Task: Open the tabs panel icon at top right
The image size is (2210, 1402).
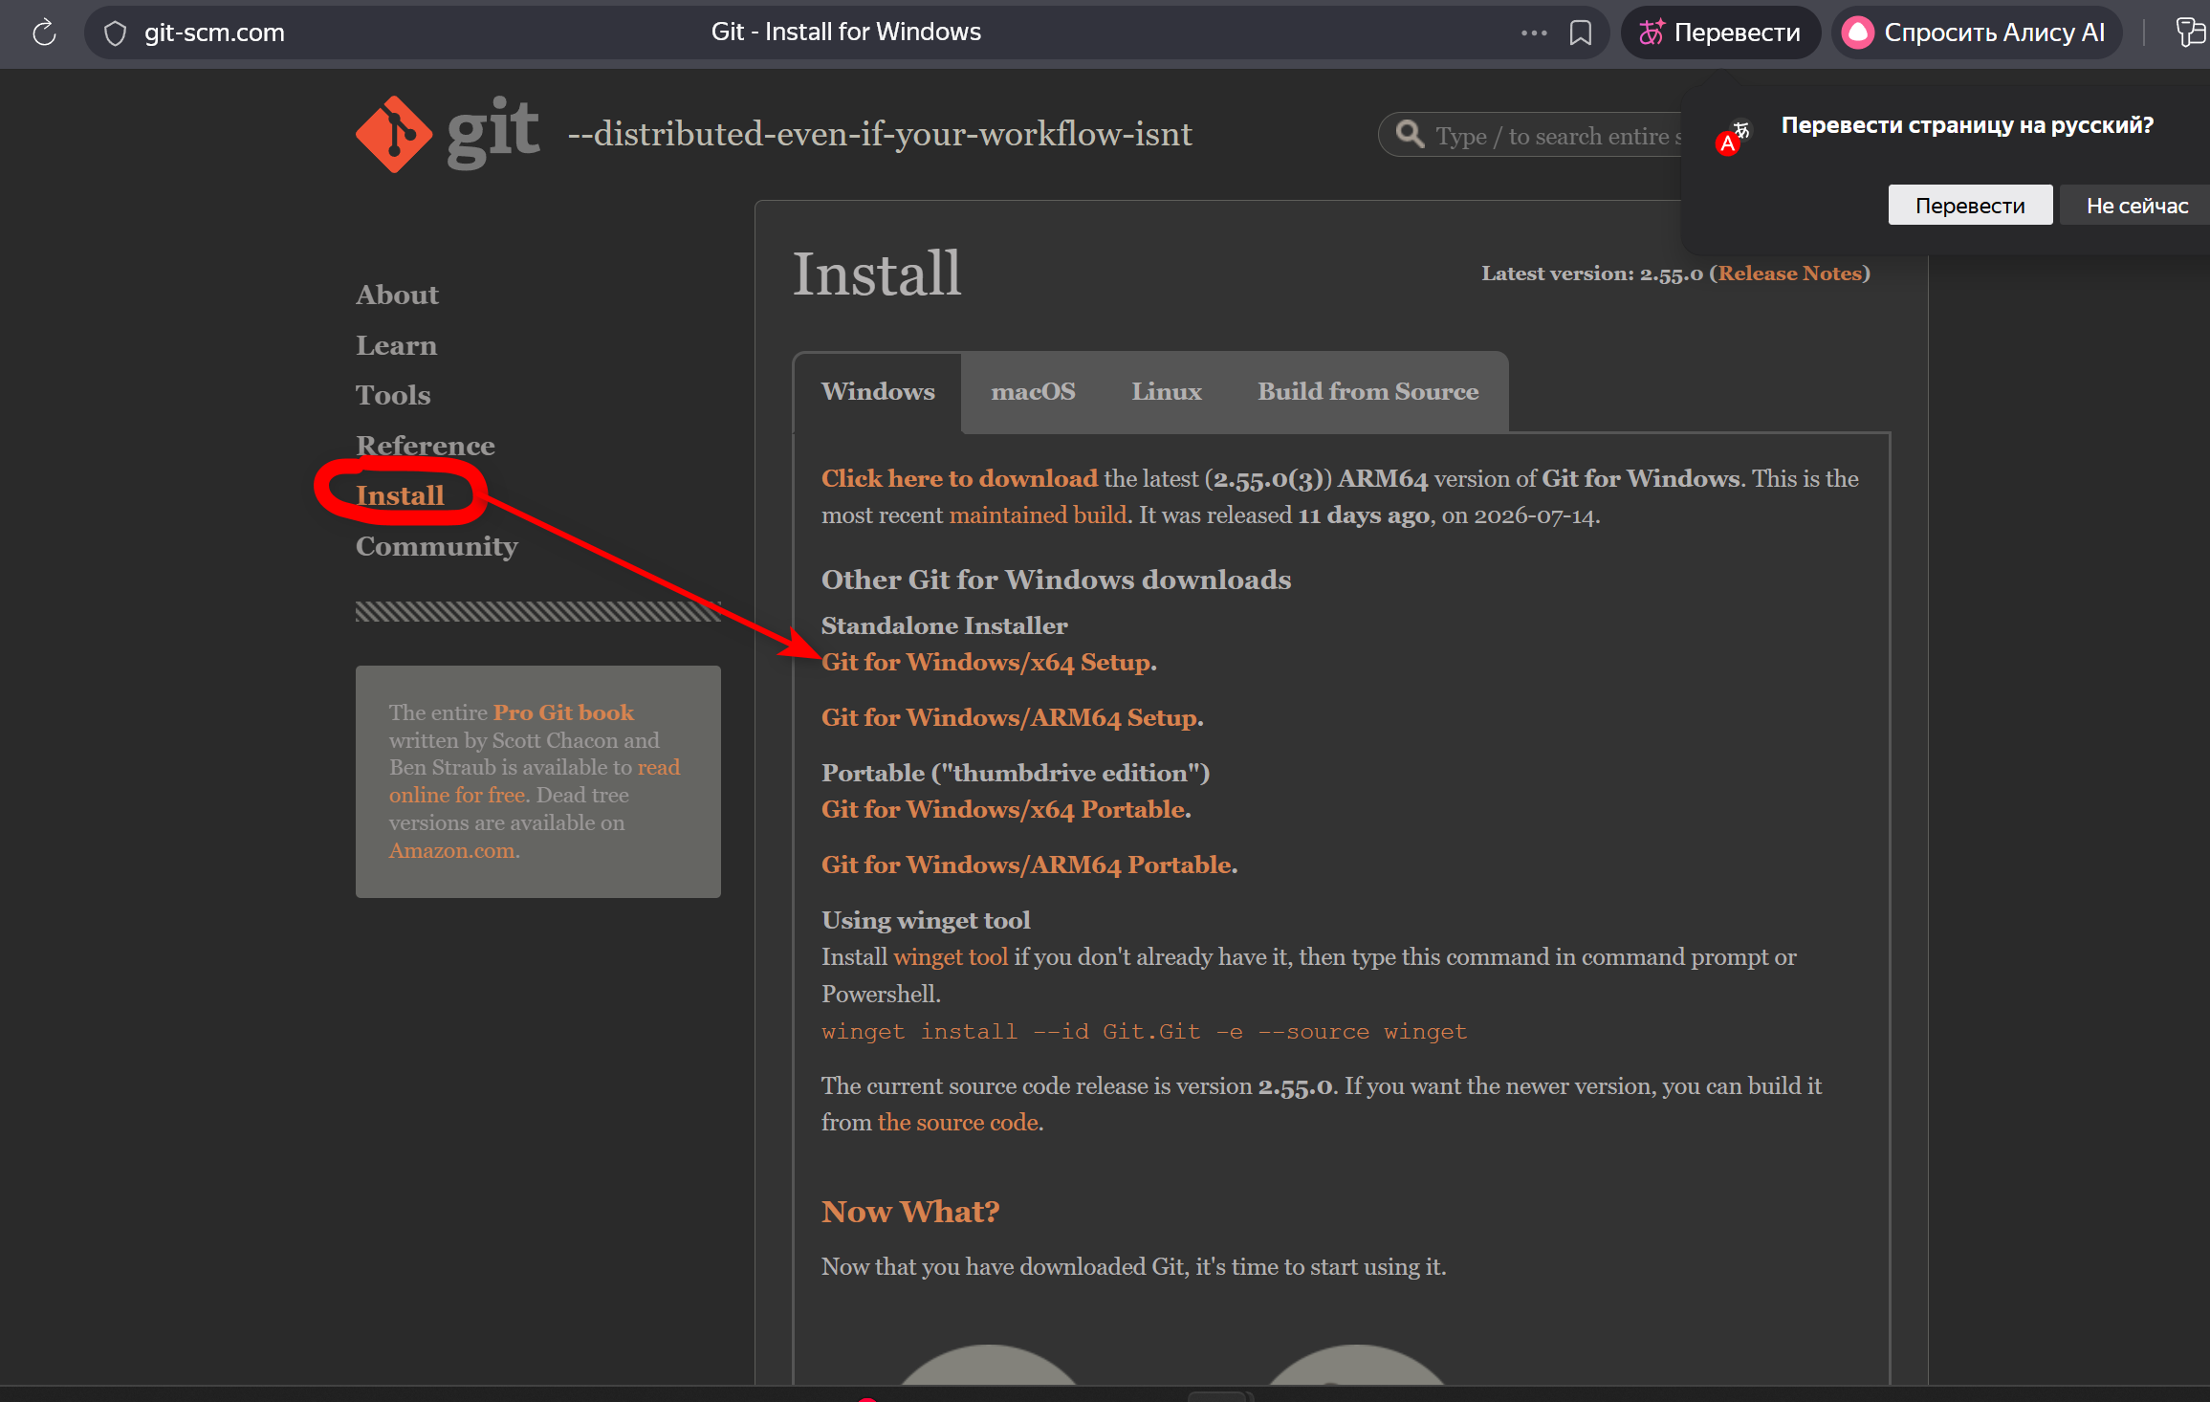Action: click(x=2192, y=33)
